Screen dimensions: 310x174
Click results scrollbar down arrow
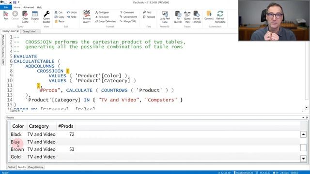click(x=303, y=158)
